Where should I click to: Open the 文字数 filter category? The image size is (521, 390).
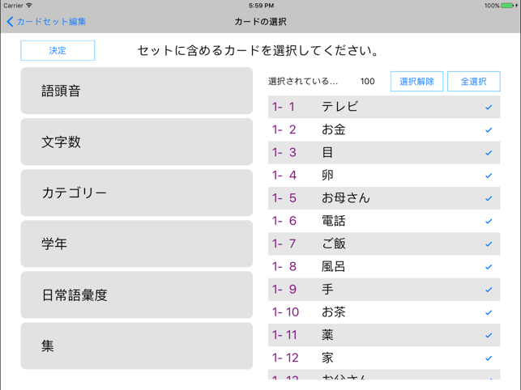pos(137,142)
